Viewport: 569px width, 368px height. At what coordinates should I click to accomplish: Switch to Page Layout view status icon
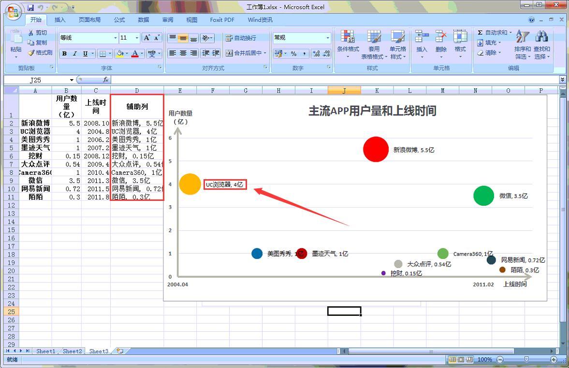461,359
